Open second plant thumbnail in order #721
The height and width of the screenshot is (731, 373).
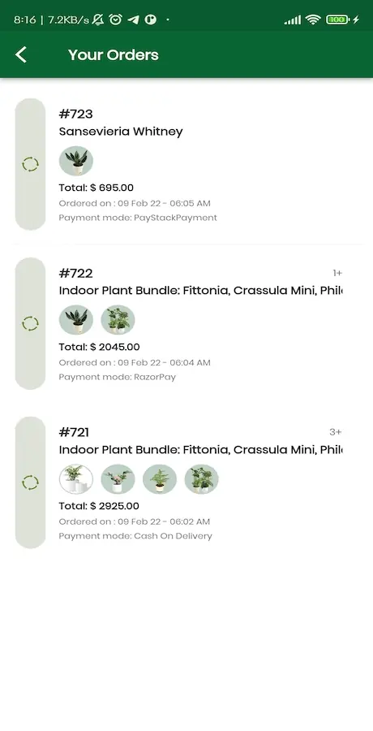click(118, 478)
